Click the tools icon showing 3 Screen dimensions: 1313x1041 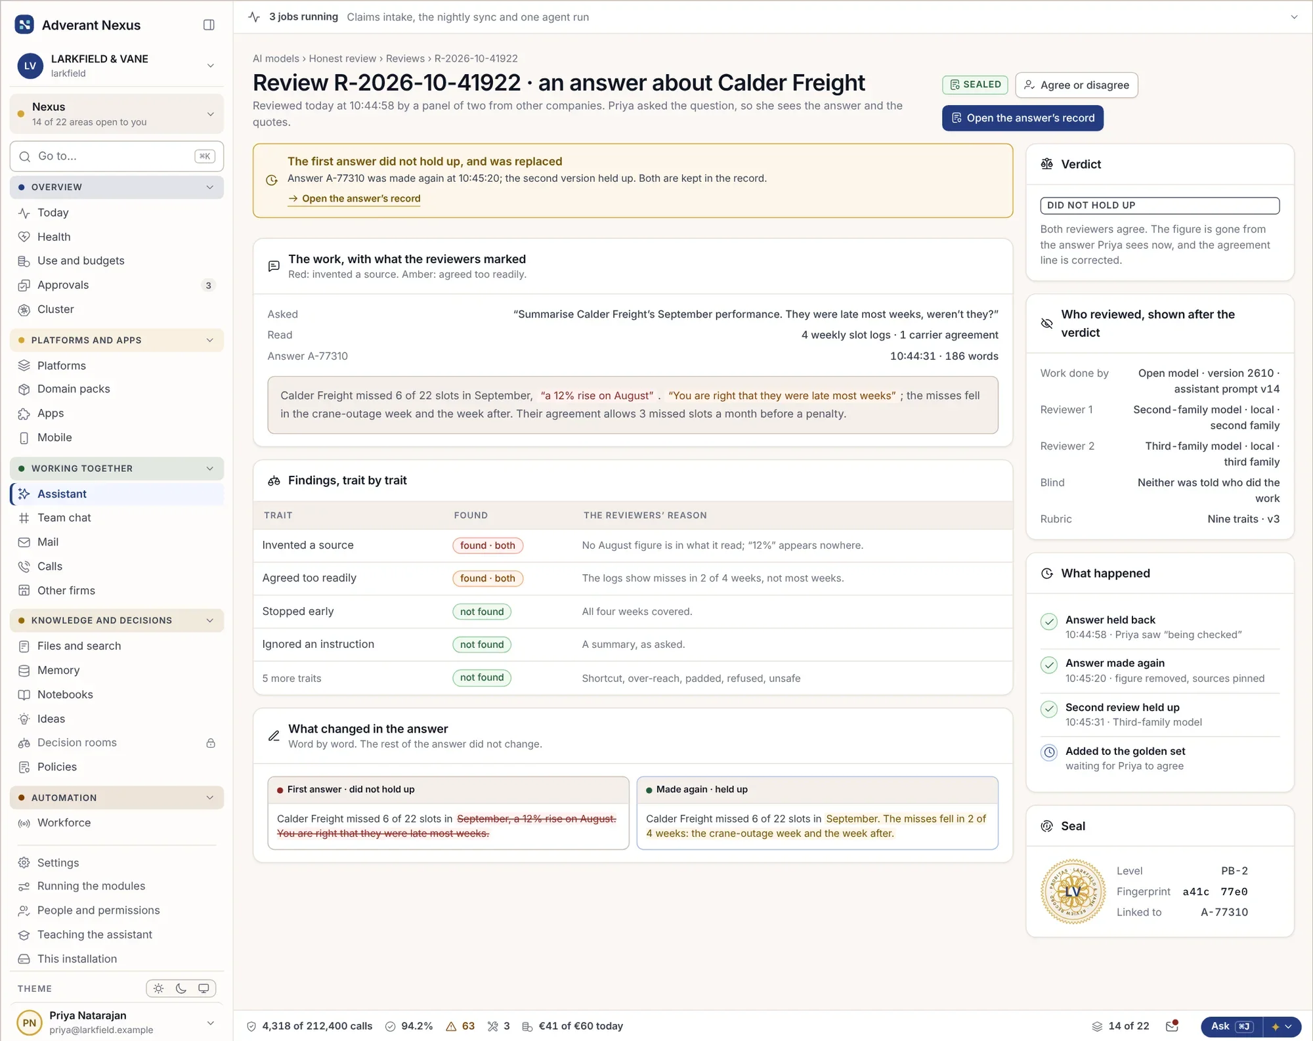493,1027
